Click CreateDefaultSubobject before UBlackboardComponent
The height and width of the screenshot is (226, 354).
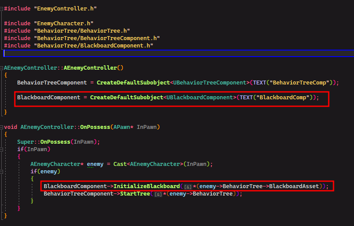pyautogui.click(x=126, y=98)
